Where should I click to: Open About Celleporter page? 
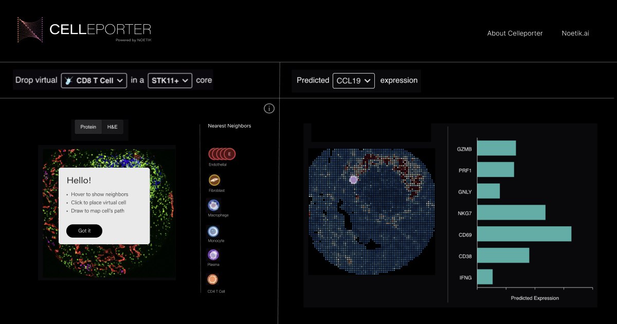point(515,33)
